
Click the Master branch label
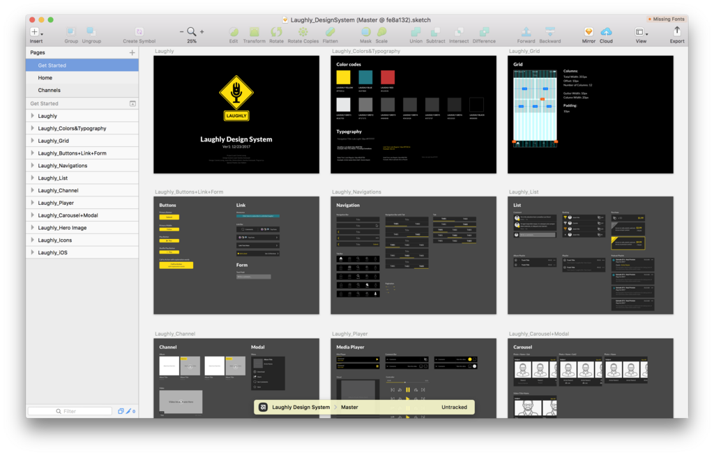click(350, 407)
